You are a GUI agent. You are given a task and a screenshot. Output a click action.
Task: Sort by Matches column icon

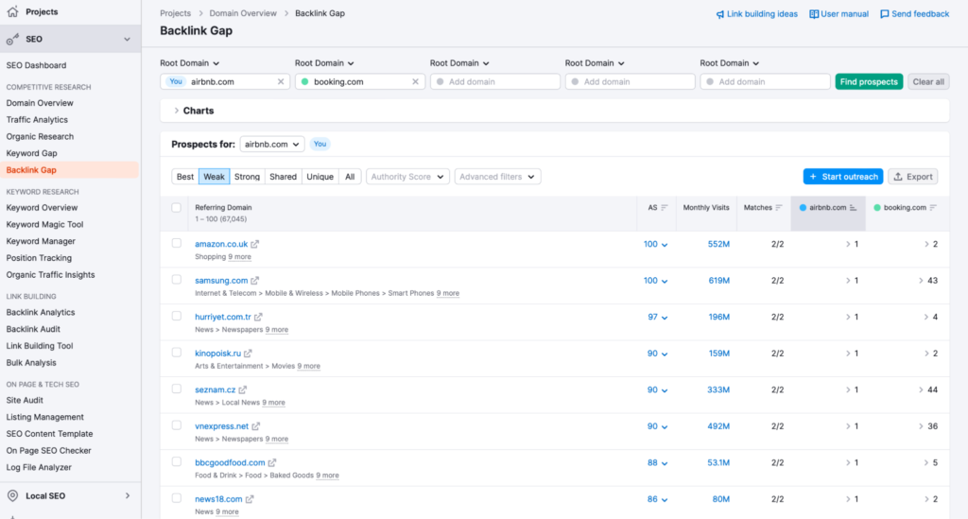click(x=779, y=208)
